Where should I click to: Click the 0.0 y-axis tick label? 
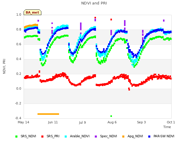tap(19, 89)
